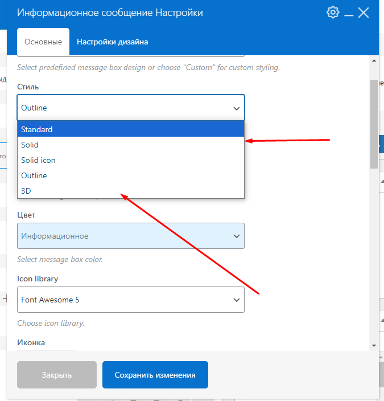This screenshot has height=401, width=384.
Task: Select Outline in the style list
Action: tap(131, 175)
